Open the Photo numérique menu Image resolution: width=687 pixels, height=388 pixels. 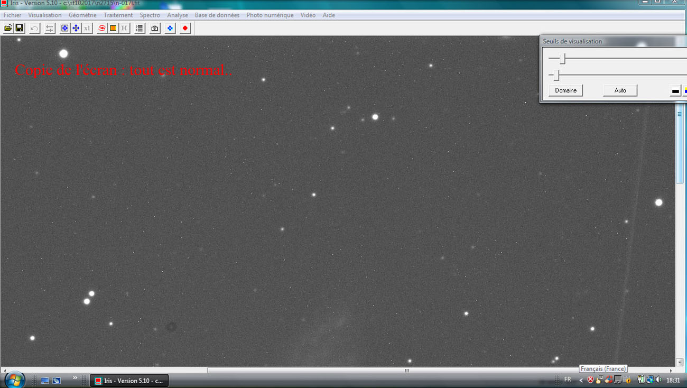click(x=270, y=15)
